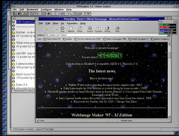Click the info icon beside 417 points row
The height and width of the screenshot is (136, 179).
(x=13, y=36)
